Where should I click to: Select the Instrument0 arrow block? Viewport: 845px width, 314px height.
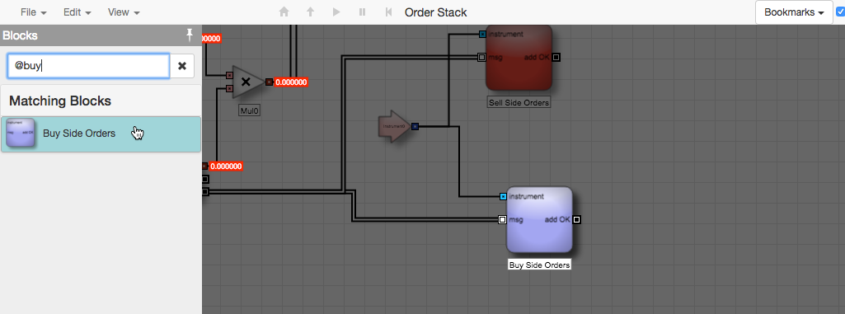coord(395,127)
